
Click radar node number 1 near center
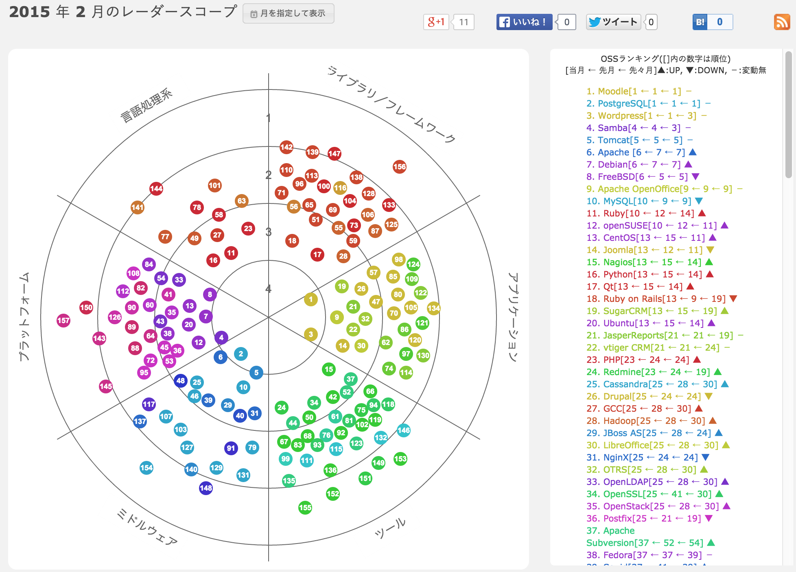click(x=311, y=299)
